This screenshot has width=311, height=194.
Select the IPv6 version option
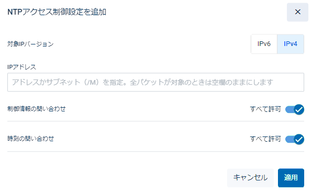(x=264, y=44)
